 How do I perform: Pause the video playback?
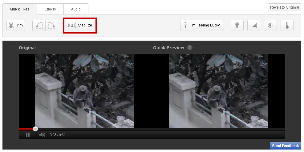click(x=28, y=135)
